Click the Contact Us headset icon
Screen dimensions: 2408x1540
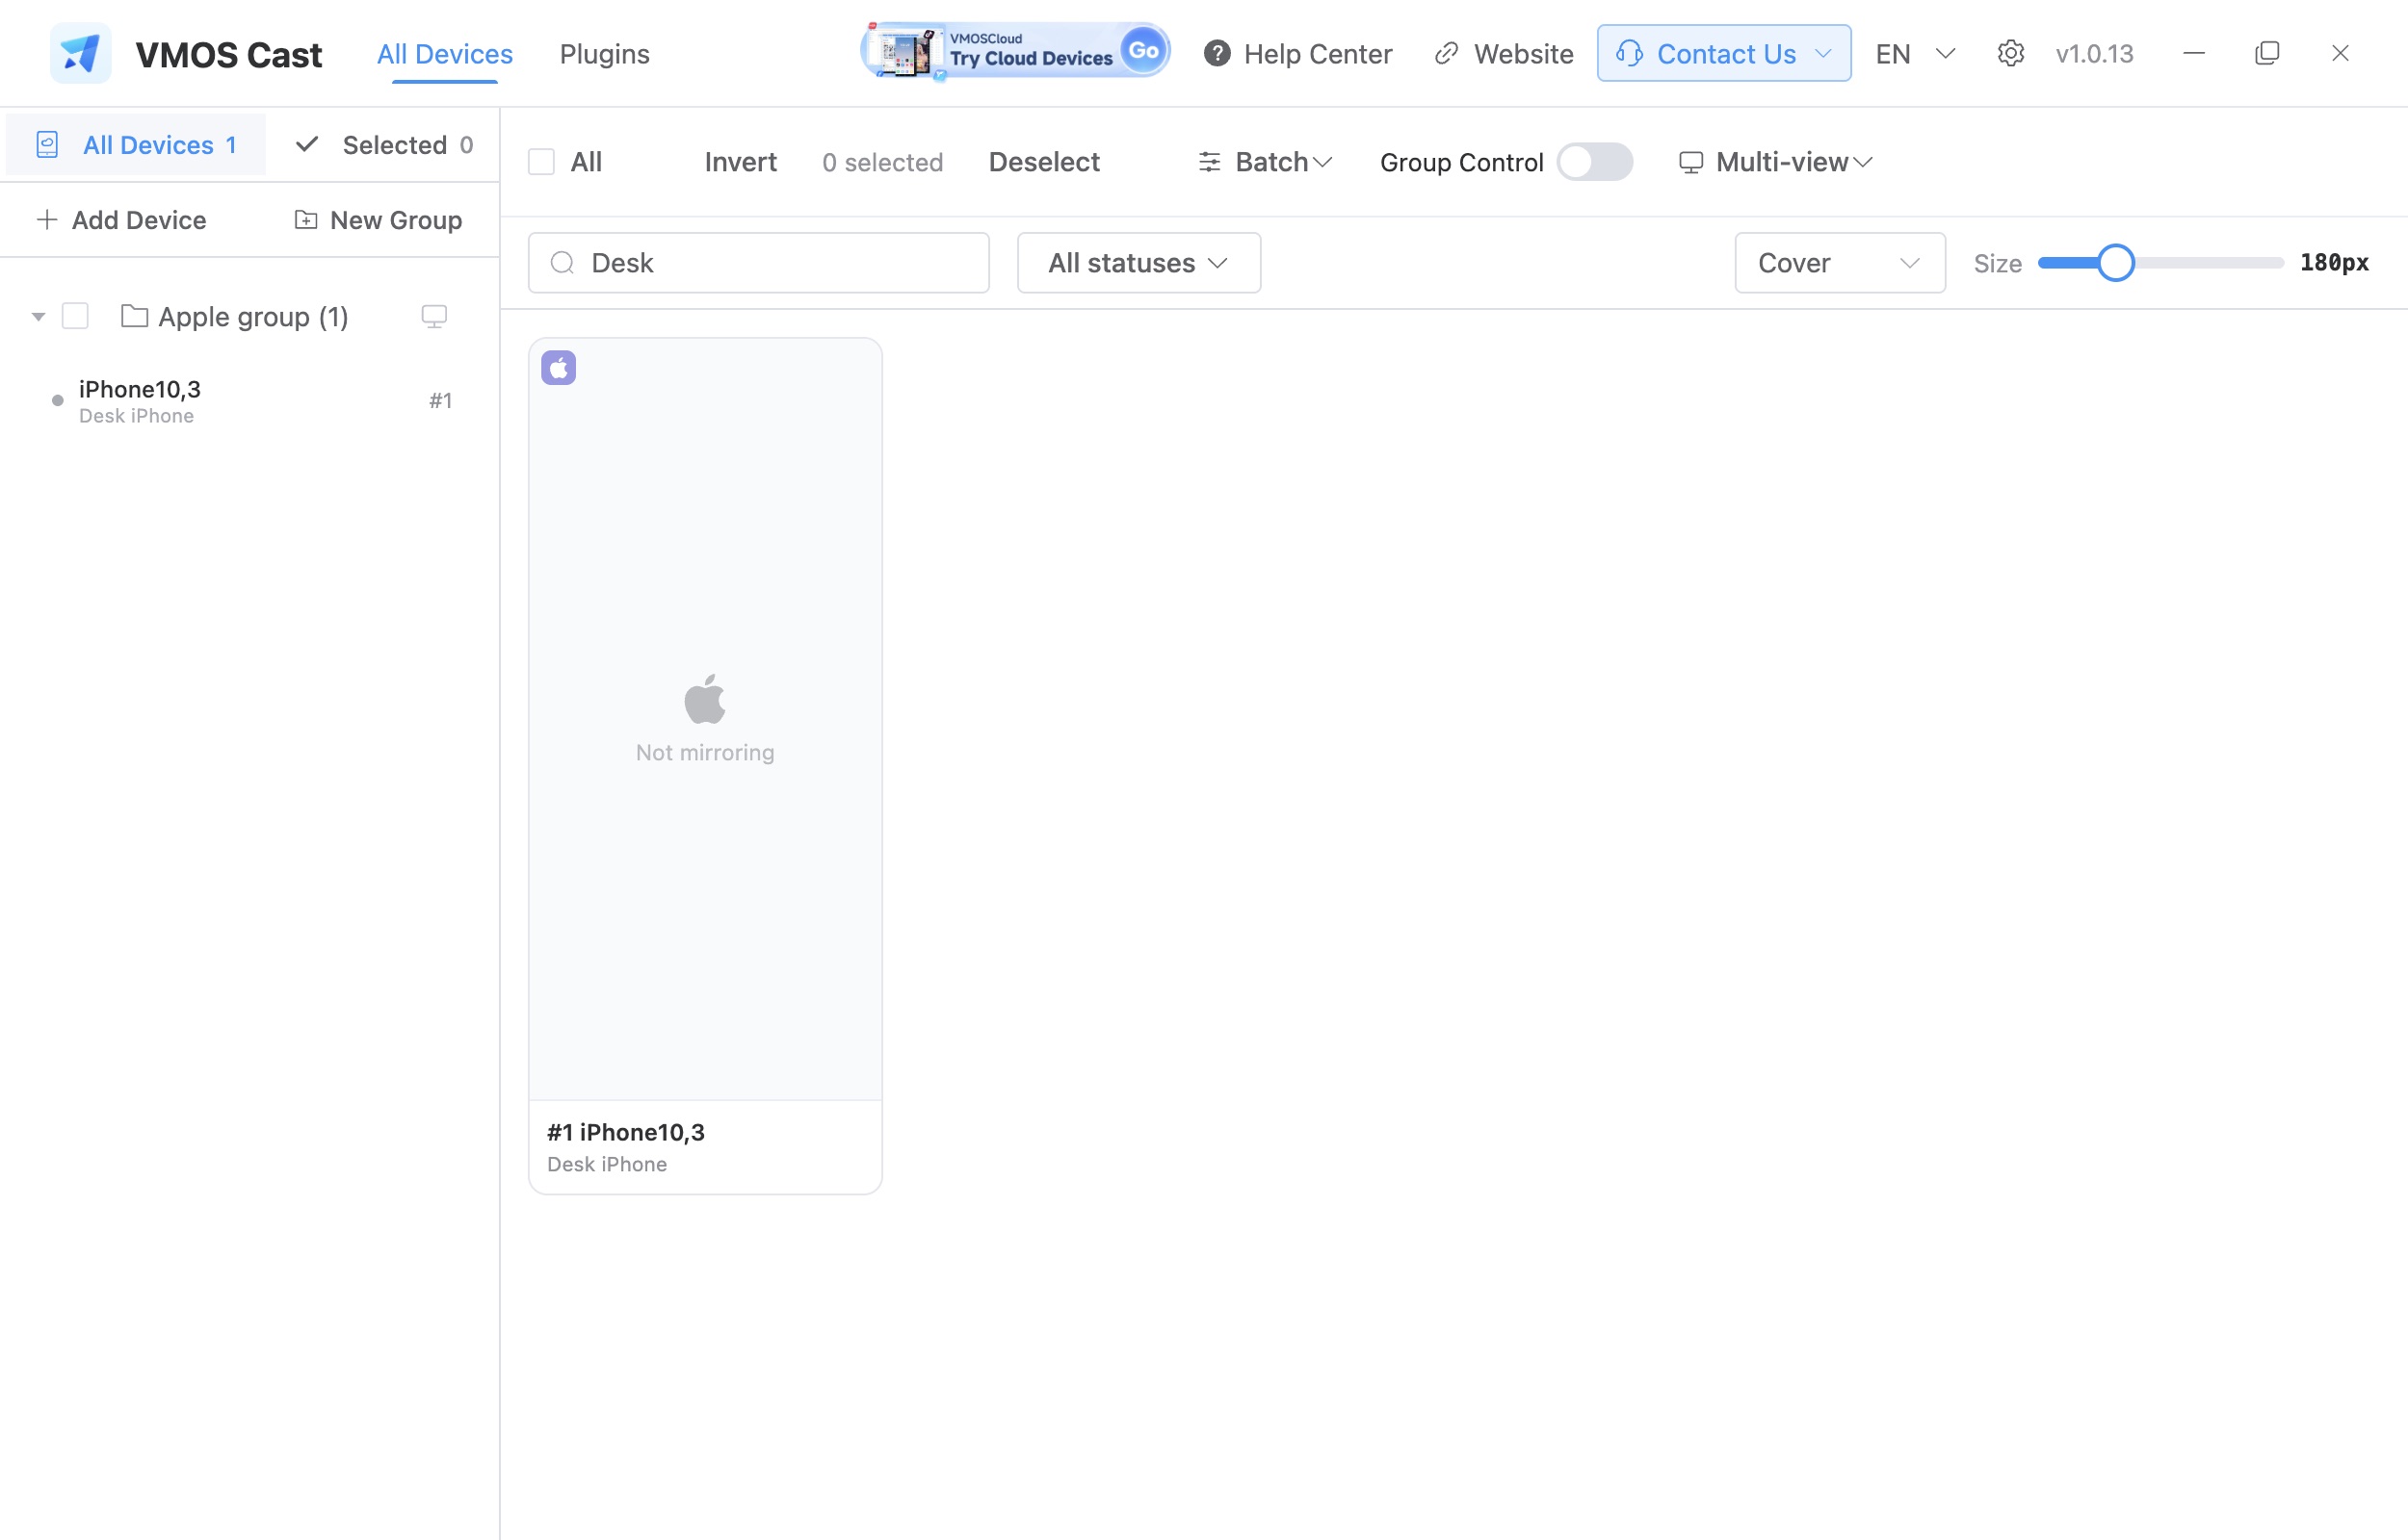pyautogui.click(x=1630, y=53)
